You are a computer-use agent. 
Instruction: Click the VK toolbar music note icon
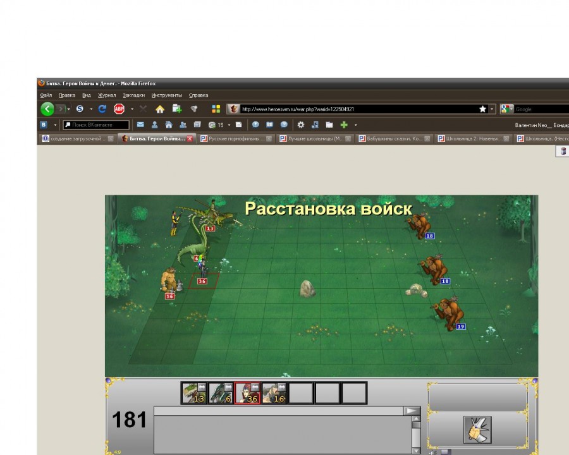click(315, 125)
